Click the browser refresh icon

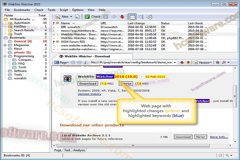(85, 62)
